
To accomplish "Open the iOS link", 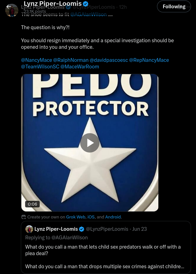I will (91, 217).
